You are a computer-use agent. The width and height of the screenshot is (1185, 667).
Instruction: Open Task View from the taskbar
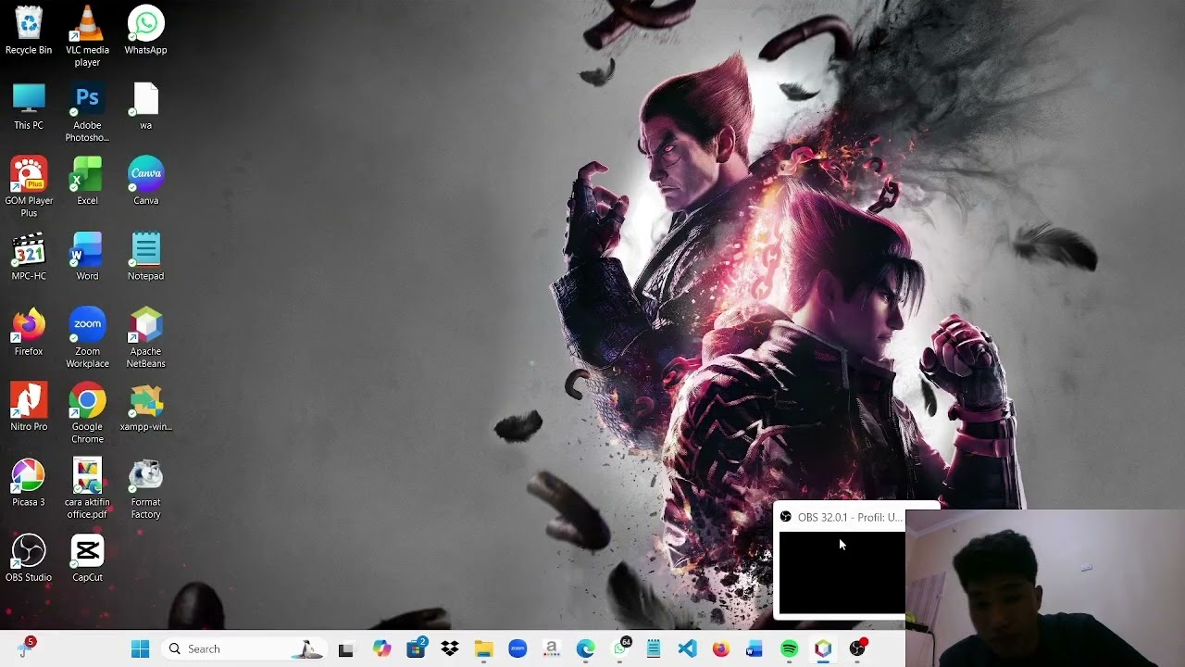[x=345, y=649]
